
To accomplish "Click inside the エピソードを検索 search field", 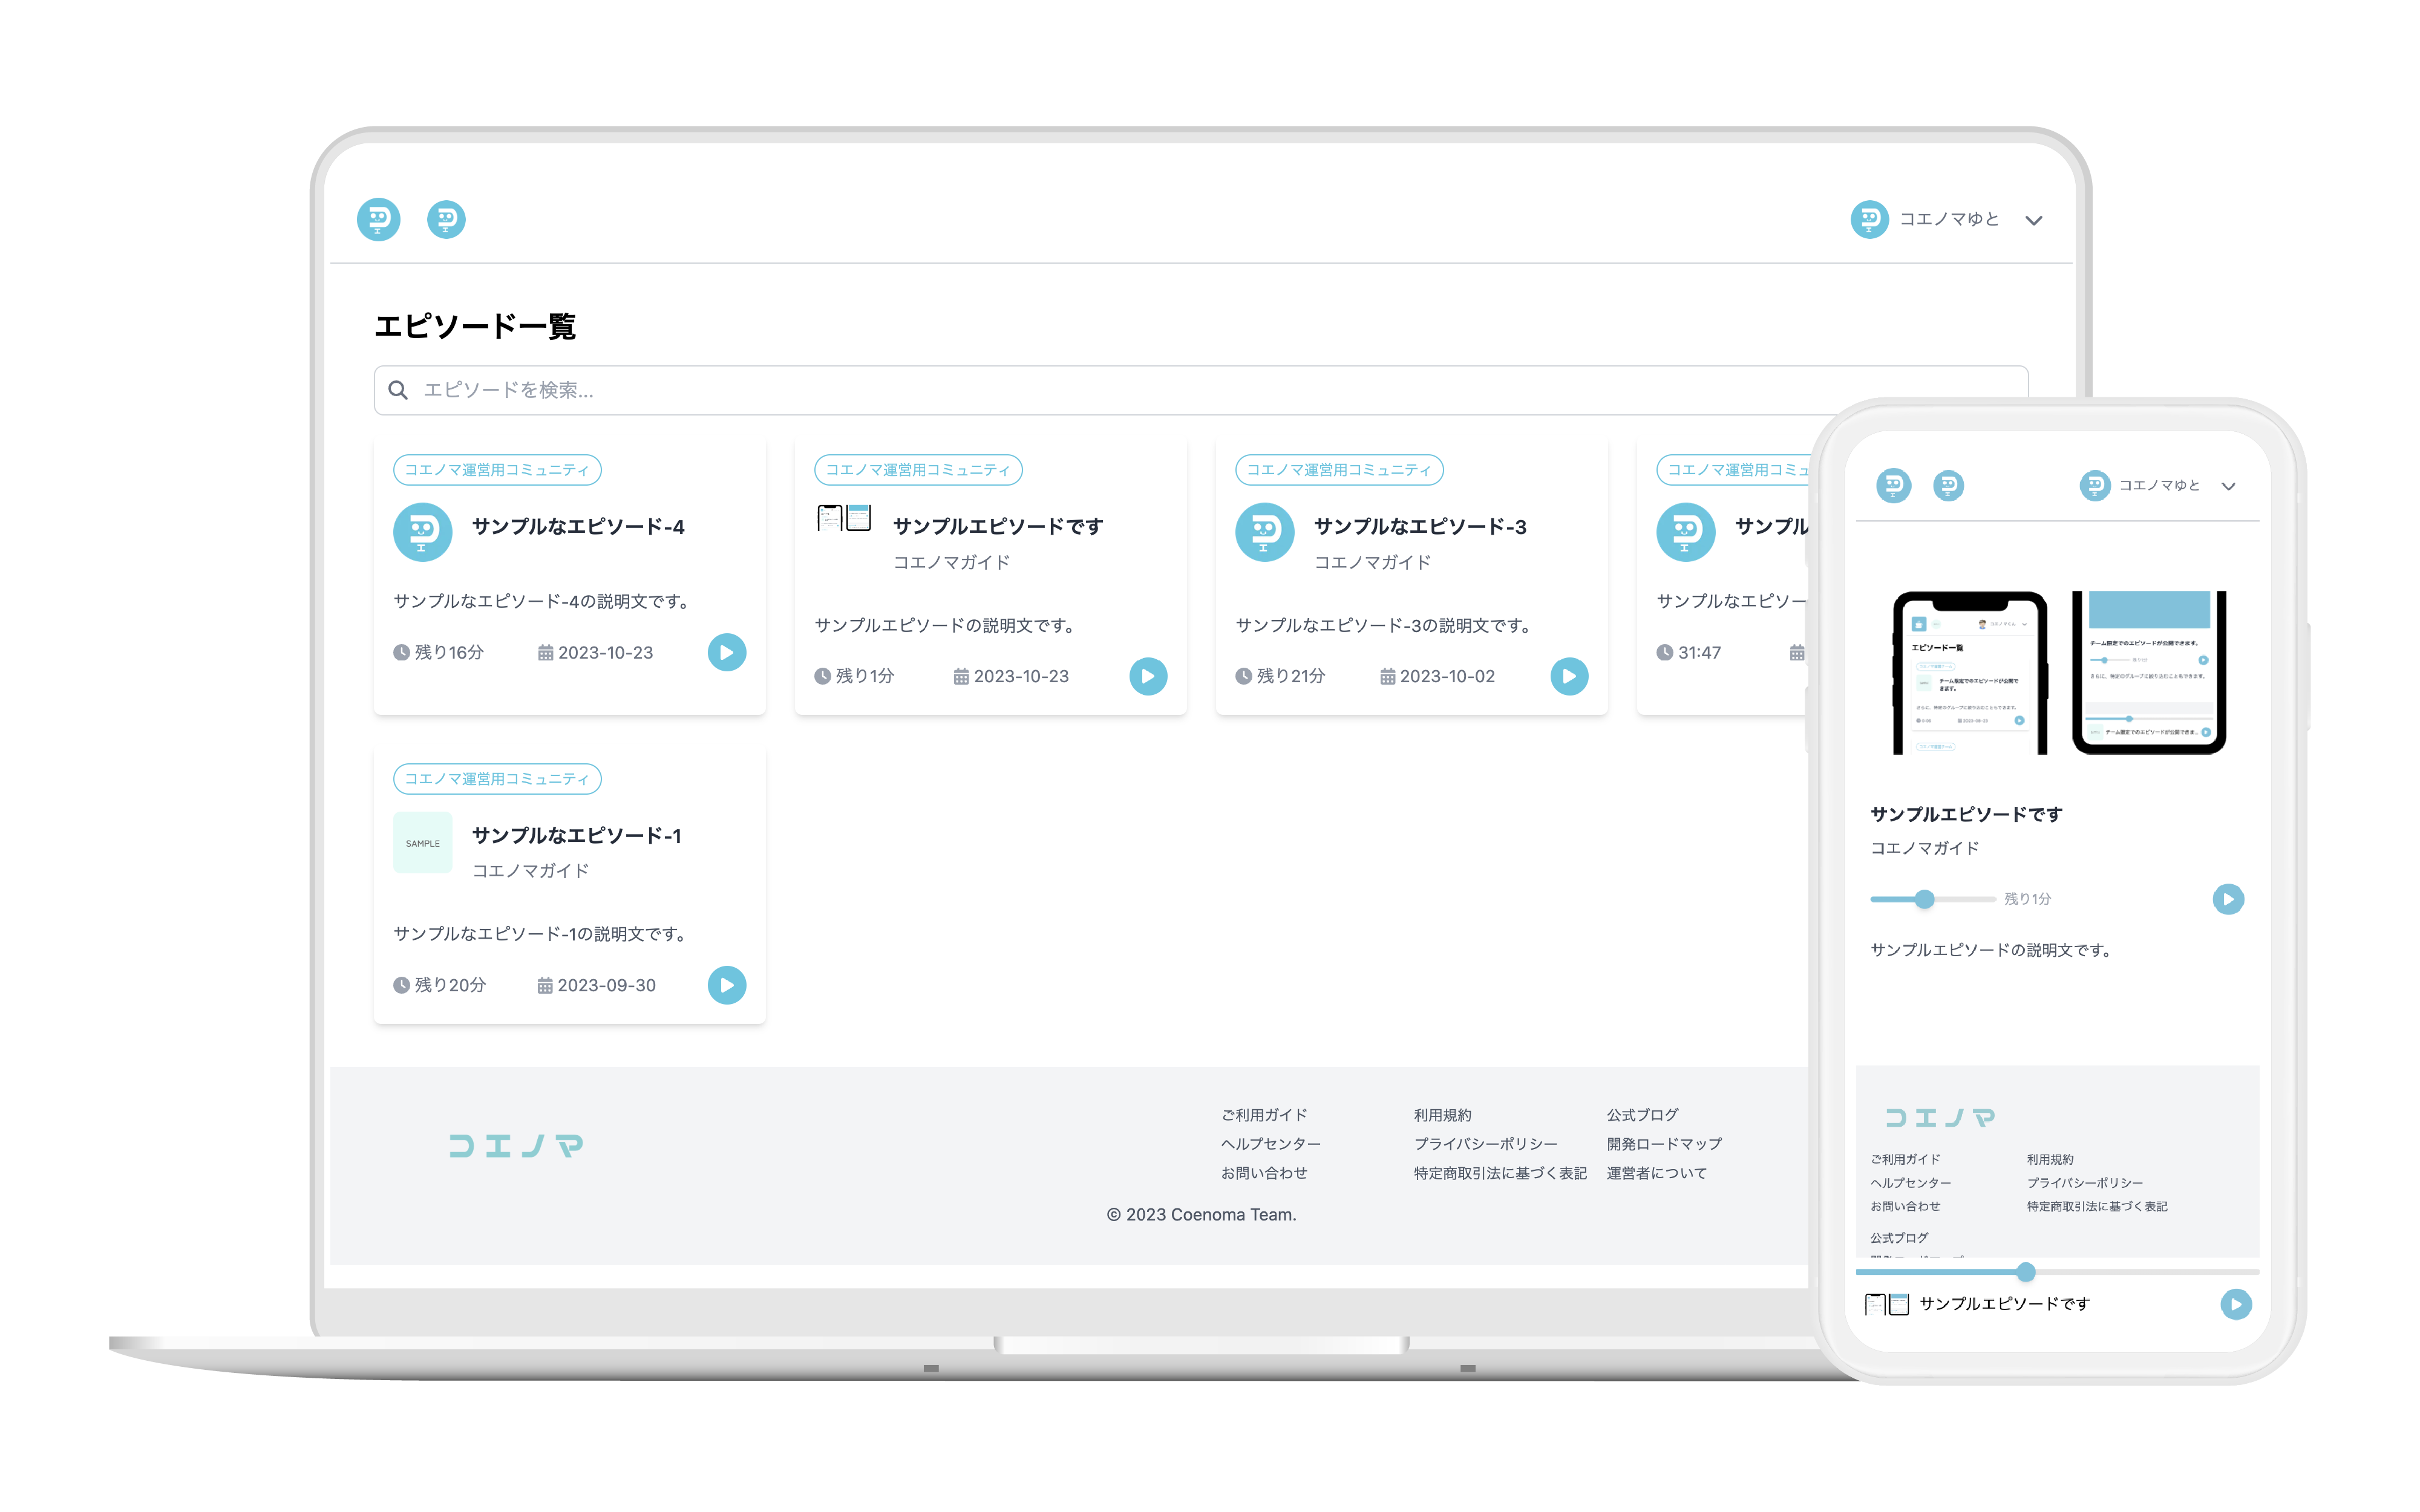I will (700, 390).
